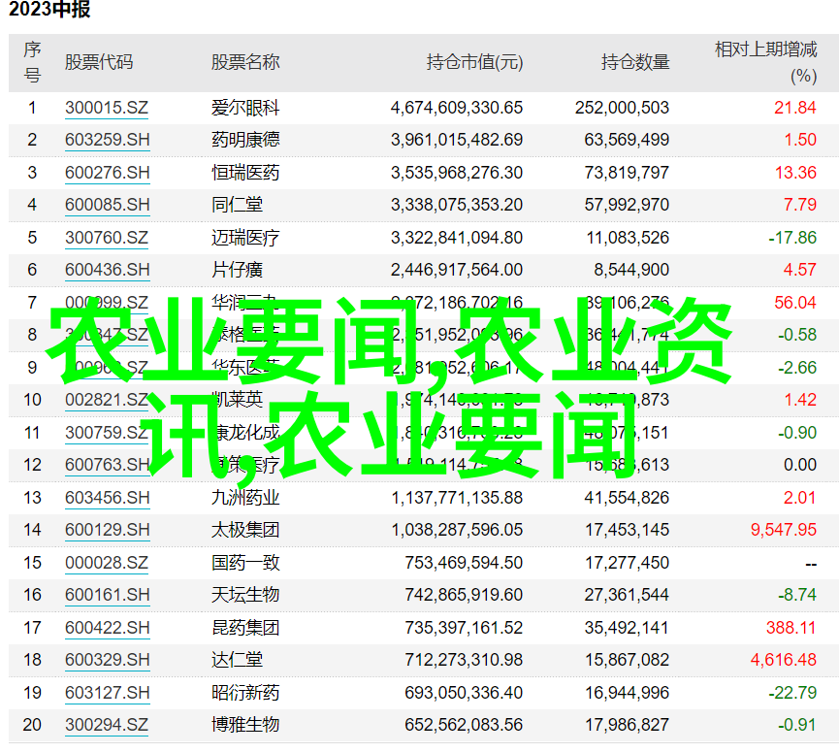The height and width of the screenshot is (753, 839).
Task: Select change value 4,616.48
Action: click(784, 659)
